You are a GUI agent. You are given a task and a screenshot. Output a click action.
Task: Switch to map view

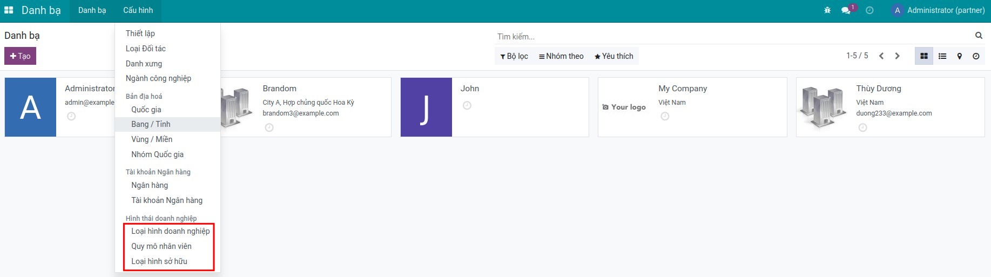tap(960, 56)
